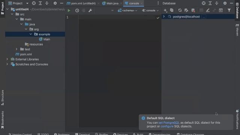Toggle Database tool window stripe
This screenshot has height=135, width=240.
(237, 10)
